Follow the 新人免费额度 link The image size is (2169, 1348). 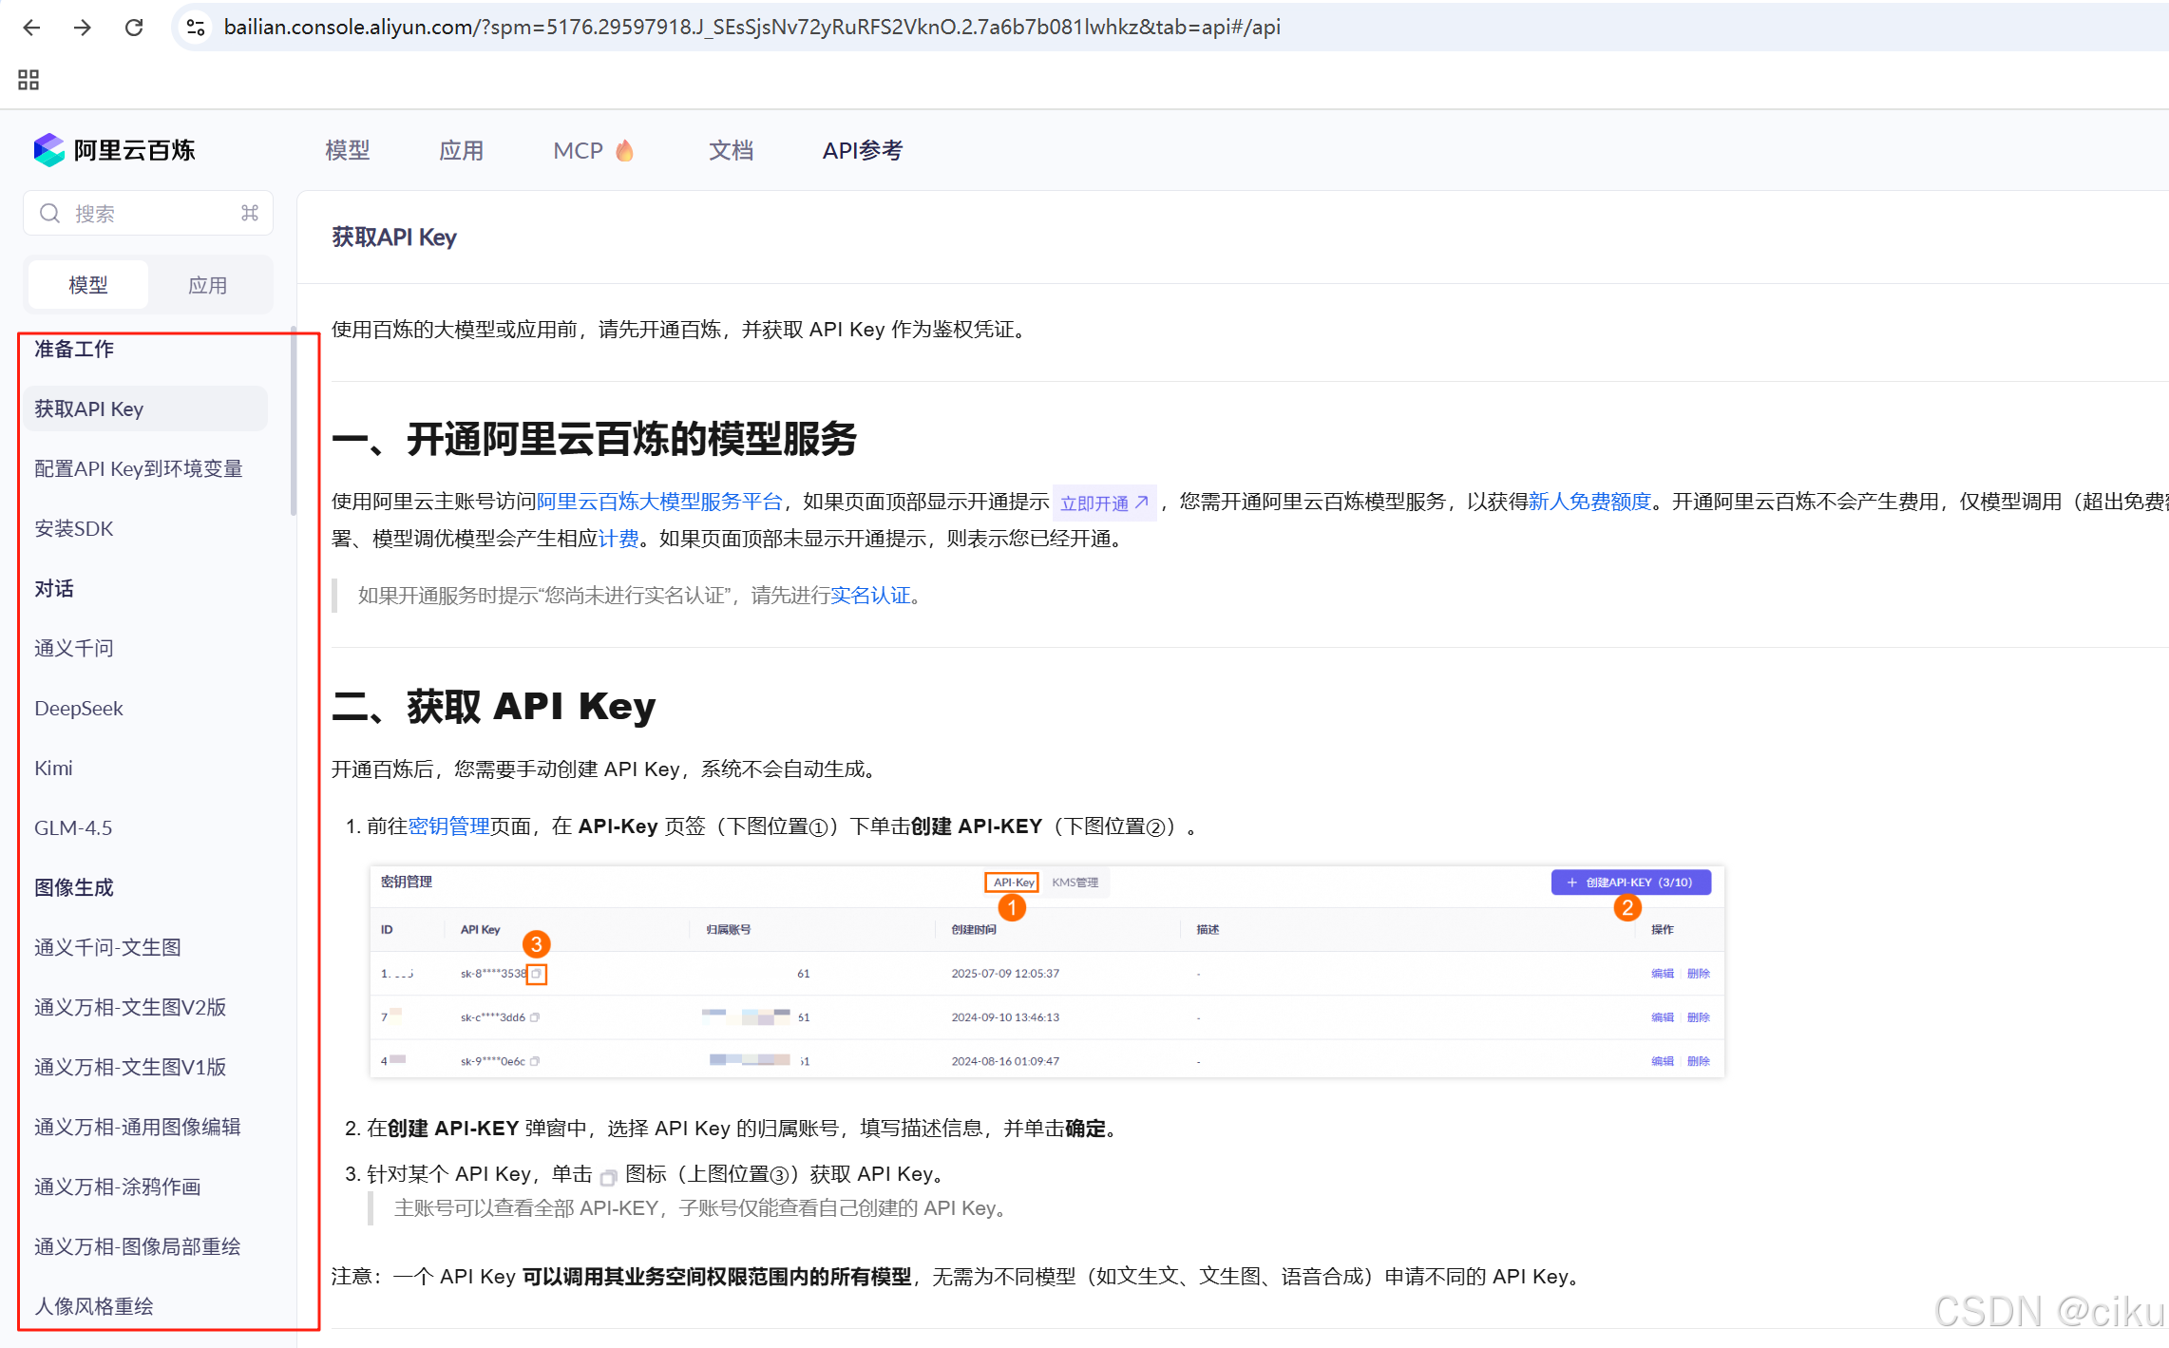1589,502
